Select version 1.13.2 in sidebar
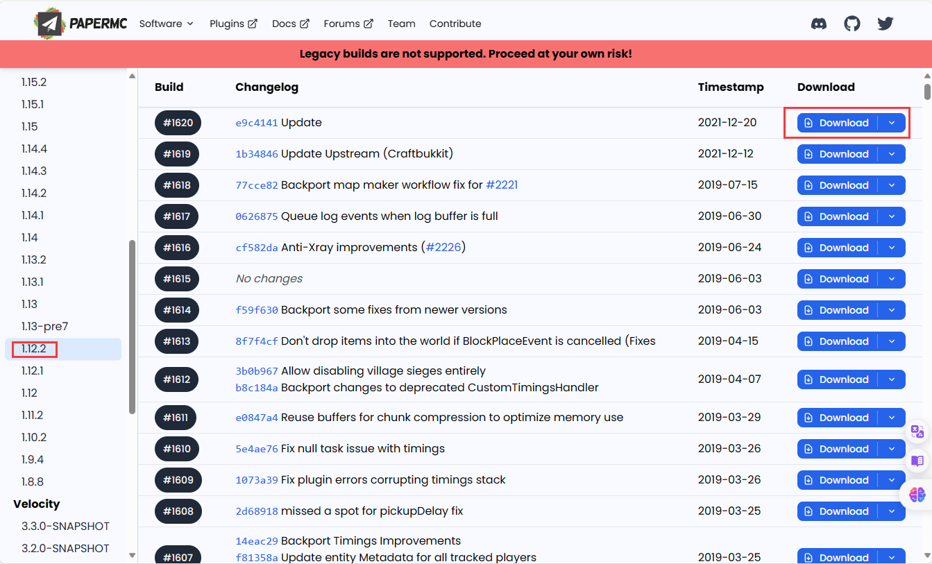The width and height of the screenshot is (932, 564). tap(63, 259)
